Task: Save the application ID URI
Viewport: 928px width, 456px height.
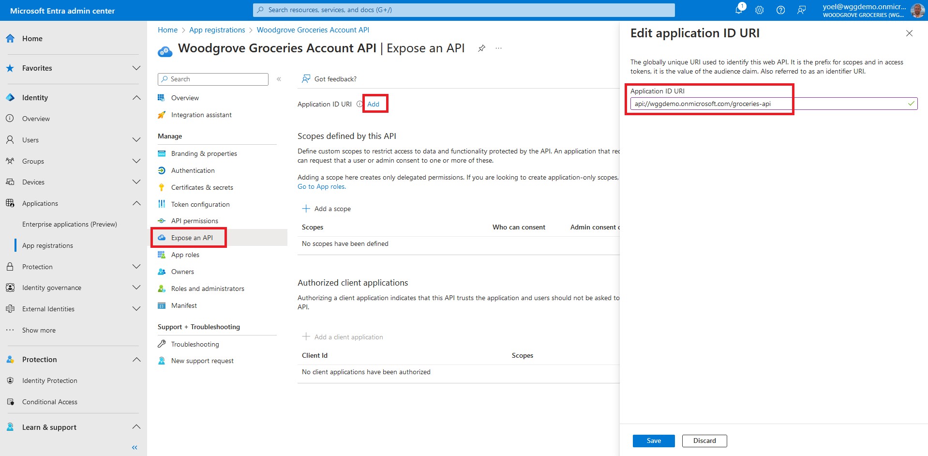Action: (x=653, y=441)
